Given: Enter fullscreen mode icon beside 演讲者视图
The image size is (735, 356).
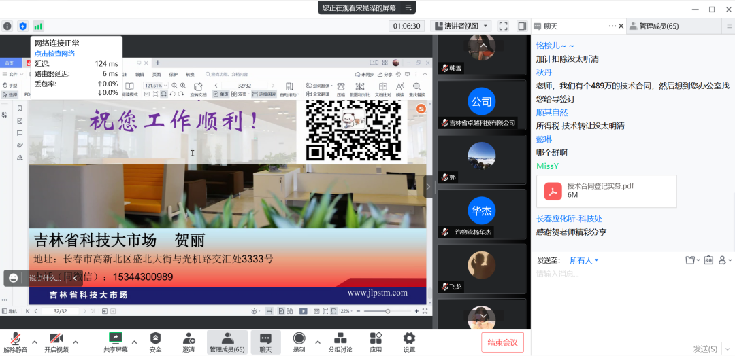Looking at the screenshot, I should pos(504,26).
